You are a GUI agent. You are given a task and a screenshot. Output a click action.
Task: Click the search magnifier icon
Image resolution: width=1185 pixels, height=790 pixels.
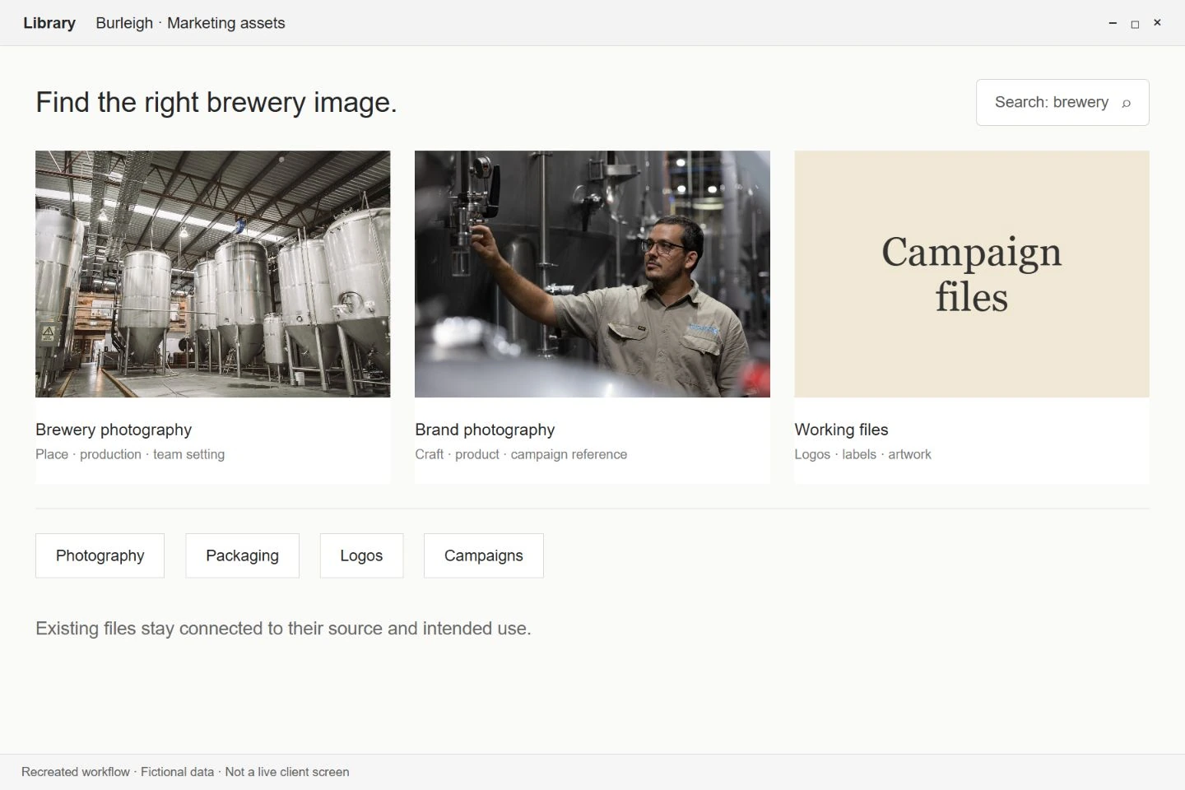click(x=1127, y=103)
